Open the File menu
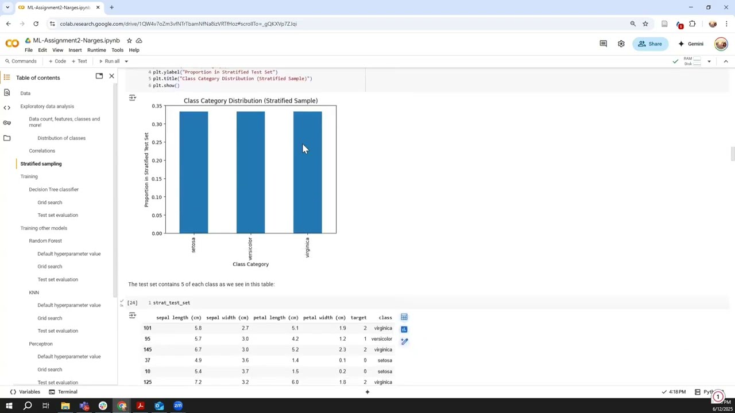The height and width of the screenshot is (413, 735). click(28, 50)
